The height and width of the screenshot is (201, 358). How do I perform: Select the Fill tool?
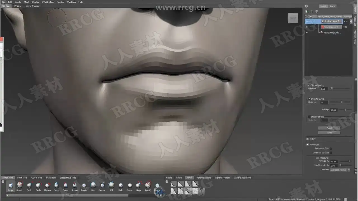[x=112, y=186]
